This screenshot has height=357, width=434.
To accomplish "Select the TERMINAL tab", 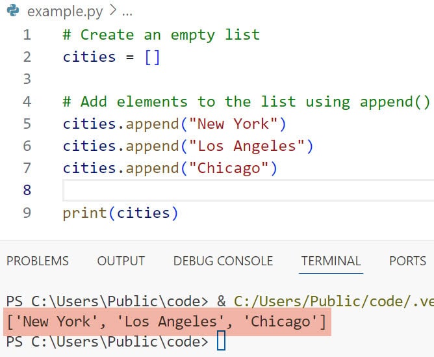I will point(331,261).
